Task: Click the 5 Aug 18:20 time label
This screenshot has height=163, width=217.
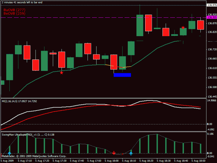Action: point(146,161)
